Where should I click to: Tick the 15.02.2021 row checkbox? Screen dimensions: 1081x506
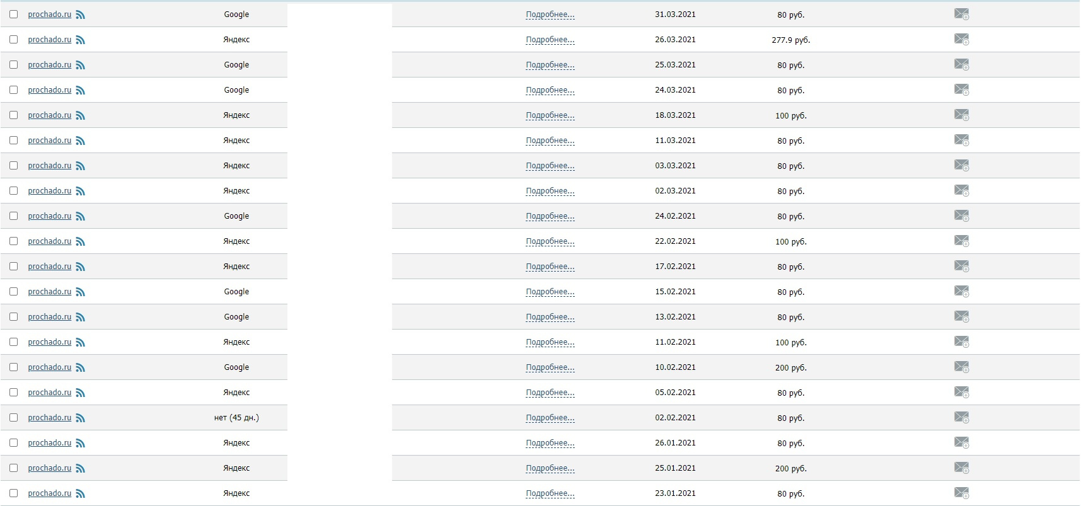coord(13,291)
